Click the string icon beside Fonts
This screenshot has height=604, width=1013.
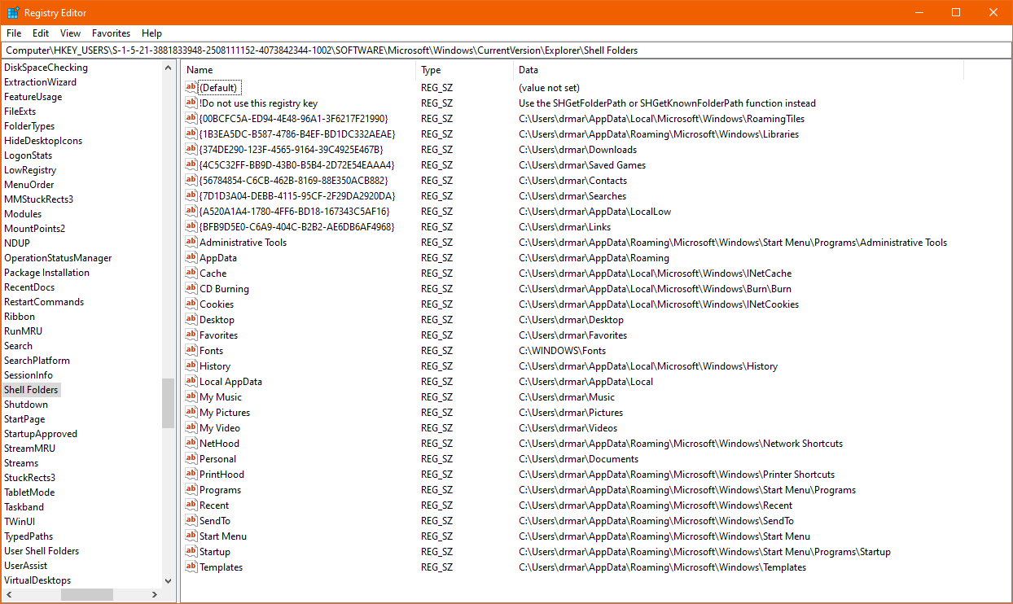point(191,350)
